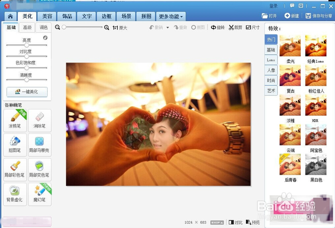Enable 预览 preview mode

(x=253, y=222)
